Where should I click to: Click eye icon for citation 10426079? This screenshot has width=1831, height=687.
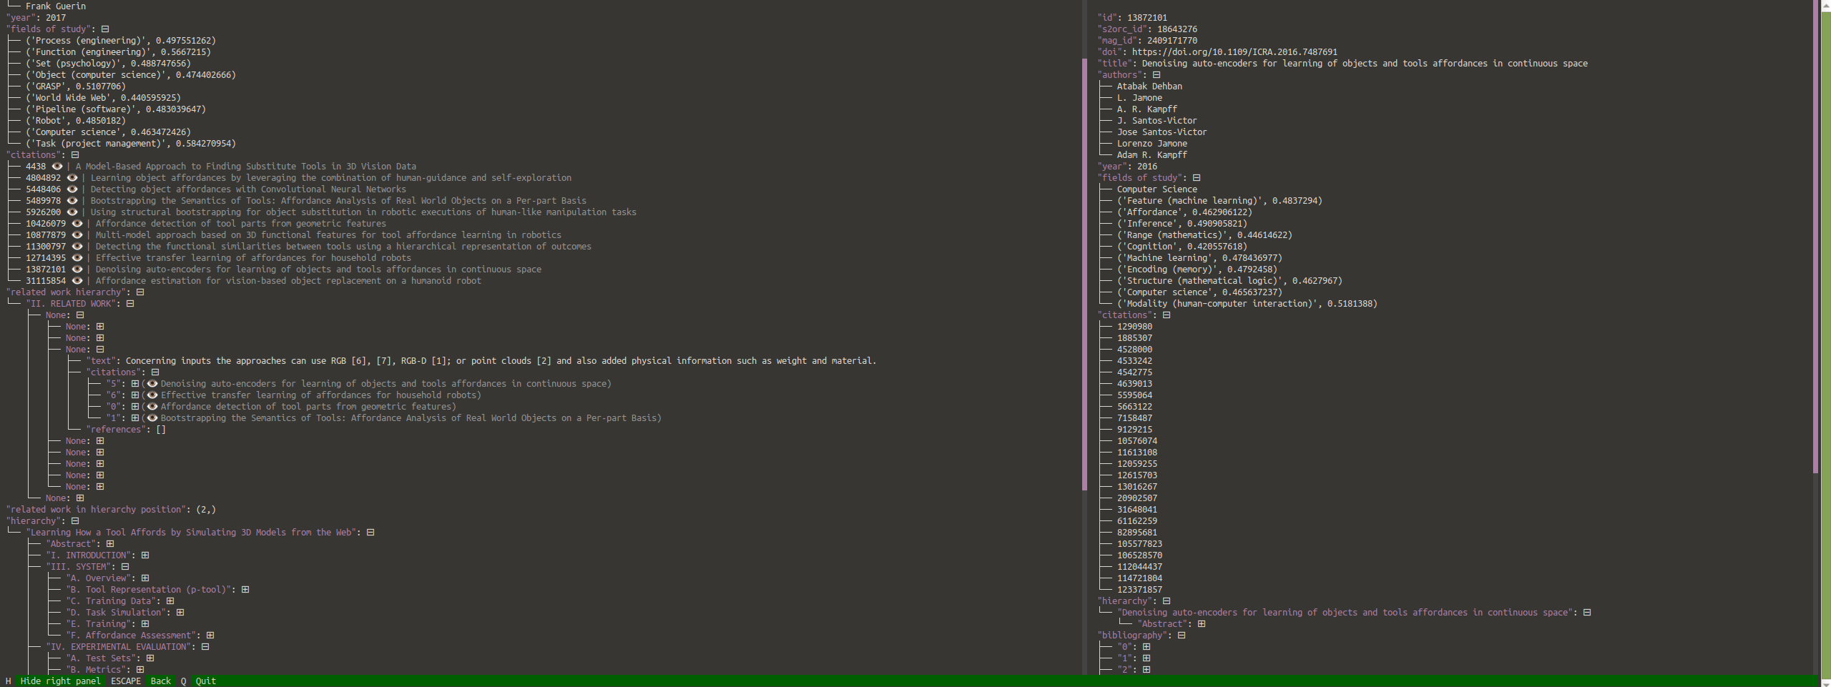coord(77,224)
